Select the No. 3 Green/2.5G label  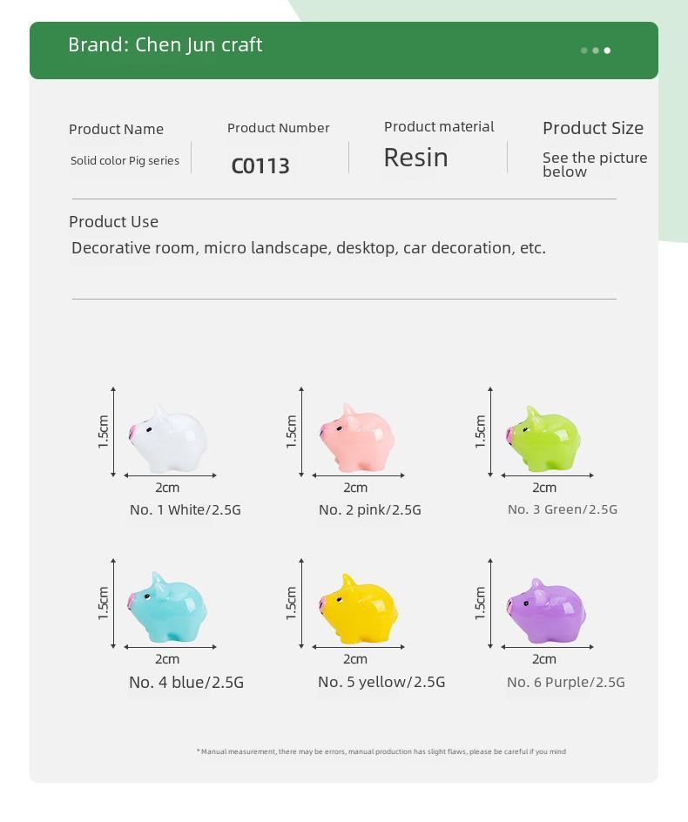point(563,509)
